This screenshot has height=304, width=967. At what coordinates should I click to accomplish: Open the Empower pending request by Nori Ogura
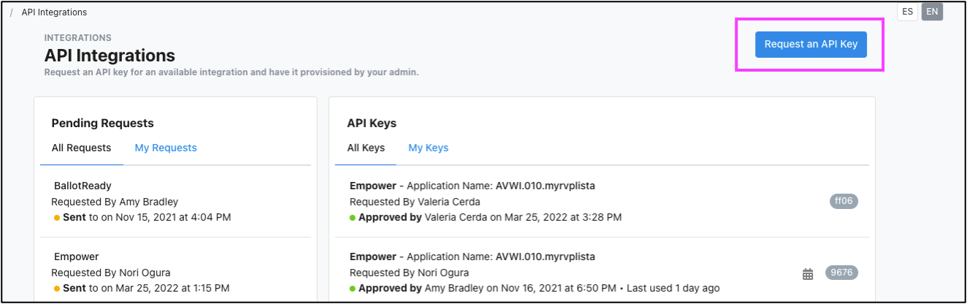click(x=77, y=256)
